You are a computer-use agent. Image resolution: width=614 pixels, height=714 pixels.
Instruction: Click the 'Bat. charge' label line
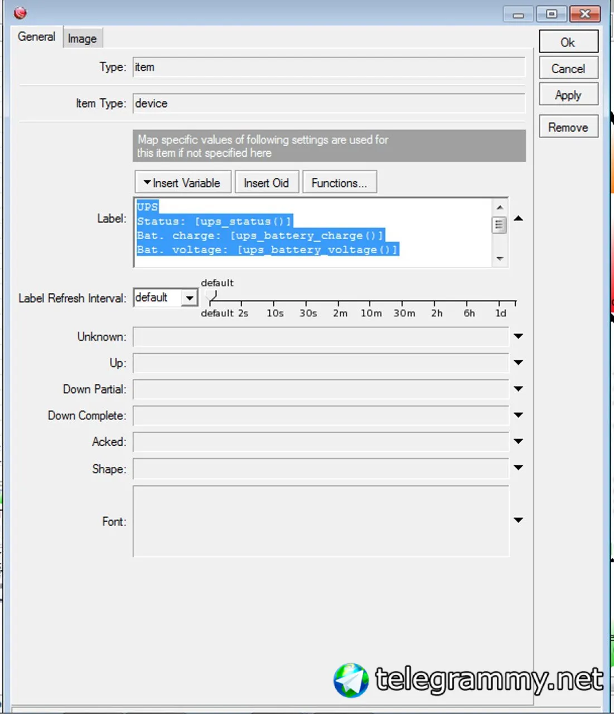(x=260, y=235)
